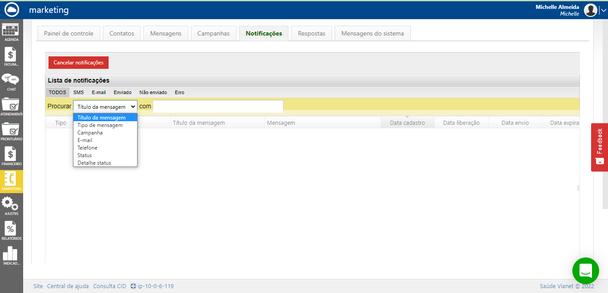Image resolution: width=608 pixels, height=293 pixels.
Task: Open the Marketing sidebar module
Action: (x=11, y=181)
